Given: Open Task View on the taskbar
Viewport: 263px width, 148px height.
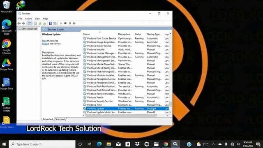Looking at the screenshot, I should click(x=89, y=144).
